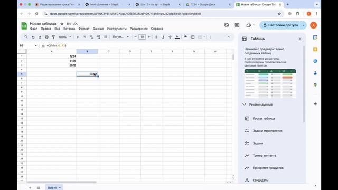Open version history clock icon

pos(227,25)
